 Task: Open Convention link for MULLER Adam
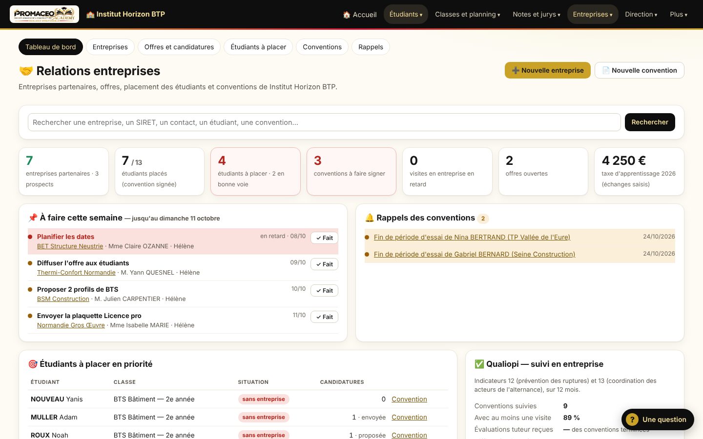point(409,417)
